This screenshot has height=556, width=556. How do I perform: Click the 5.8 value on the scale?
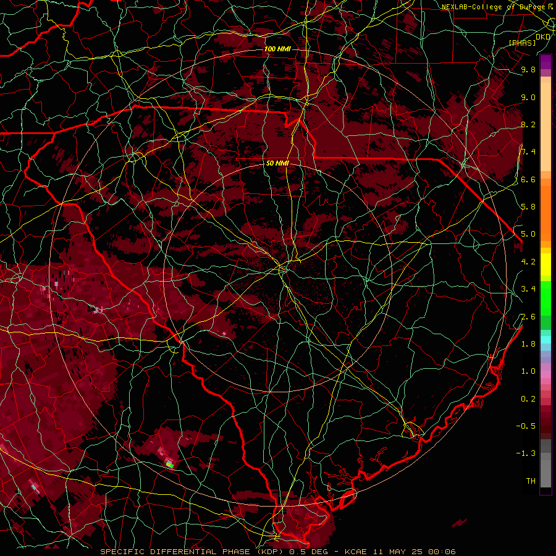pos(528,207)
